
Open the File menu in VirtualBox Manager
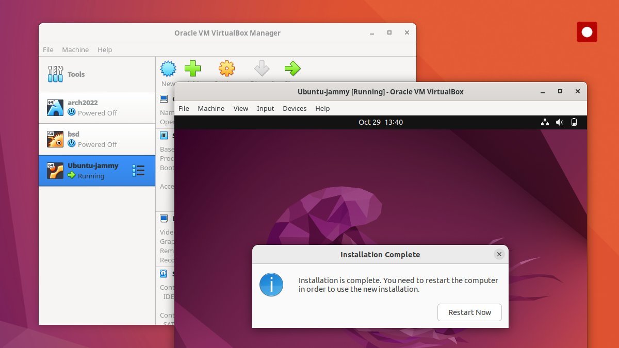pos(48,49)
